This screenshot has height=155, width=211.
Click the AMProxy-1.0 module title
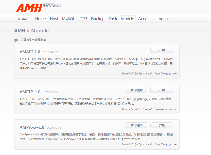(x=32, y=127)
